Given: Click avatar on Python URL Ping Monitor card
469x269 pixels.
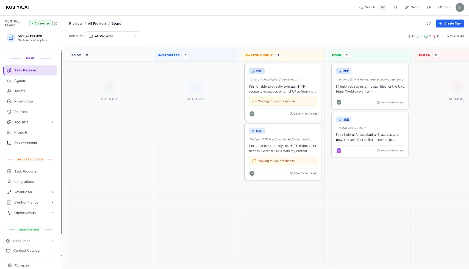Looking at the screenshot, I should coord(339,102).
